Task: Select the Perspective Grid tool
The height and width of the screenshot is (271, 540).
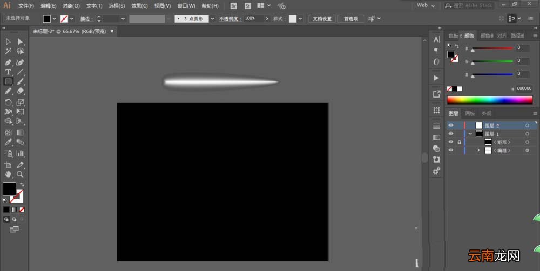Action: click(x=21, y=121)
